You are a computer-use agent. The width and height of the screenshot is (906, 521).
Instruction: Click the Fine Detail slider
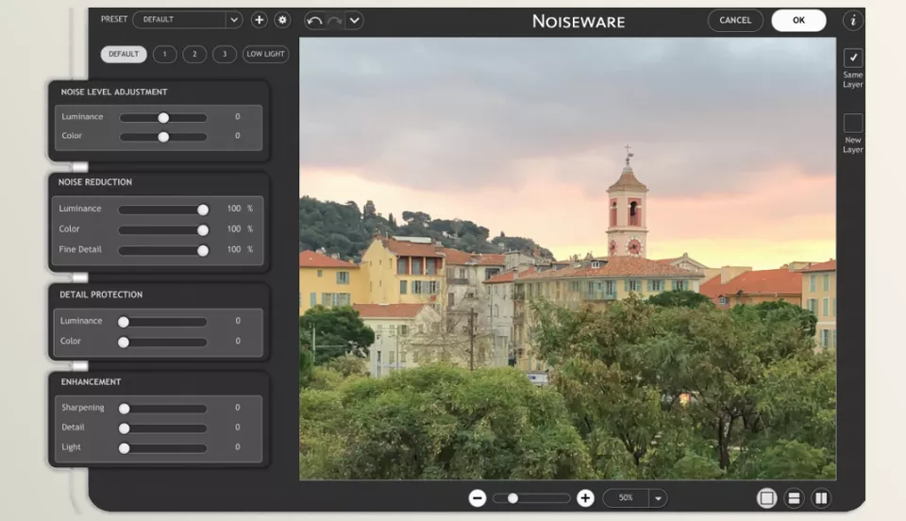[x=163, y=251]
